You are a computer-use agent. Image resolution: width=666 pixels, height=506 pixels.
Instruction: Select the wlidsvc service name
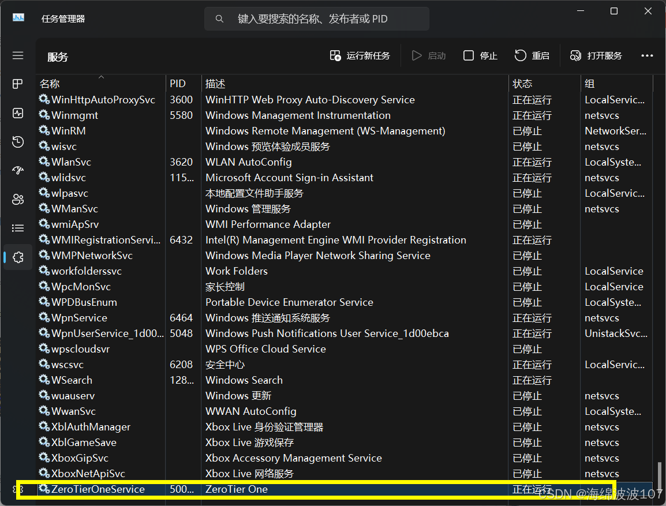point(68,178)
